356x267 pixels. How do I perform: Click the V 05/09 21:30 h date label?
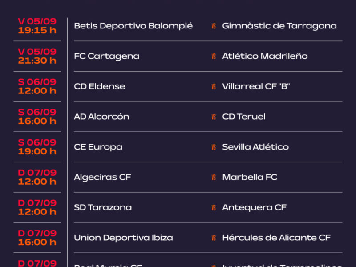coord(37,56)
